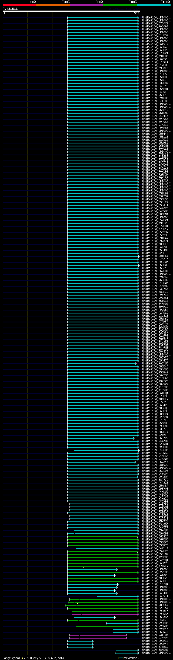Select hit UniRef100_A0BYW8
The image size is (173, 660).
pyautogui.click(x=155, y=364)
